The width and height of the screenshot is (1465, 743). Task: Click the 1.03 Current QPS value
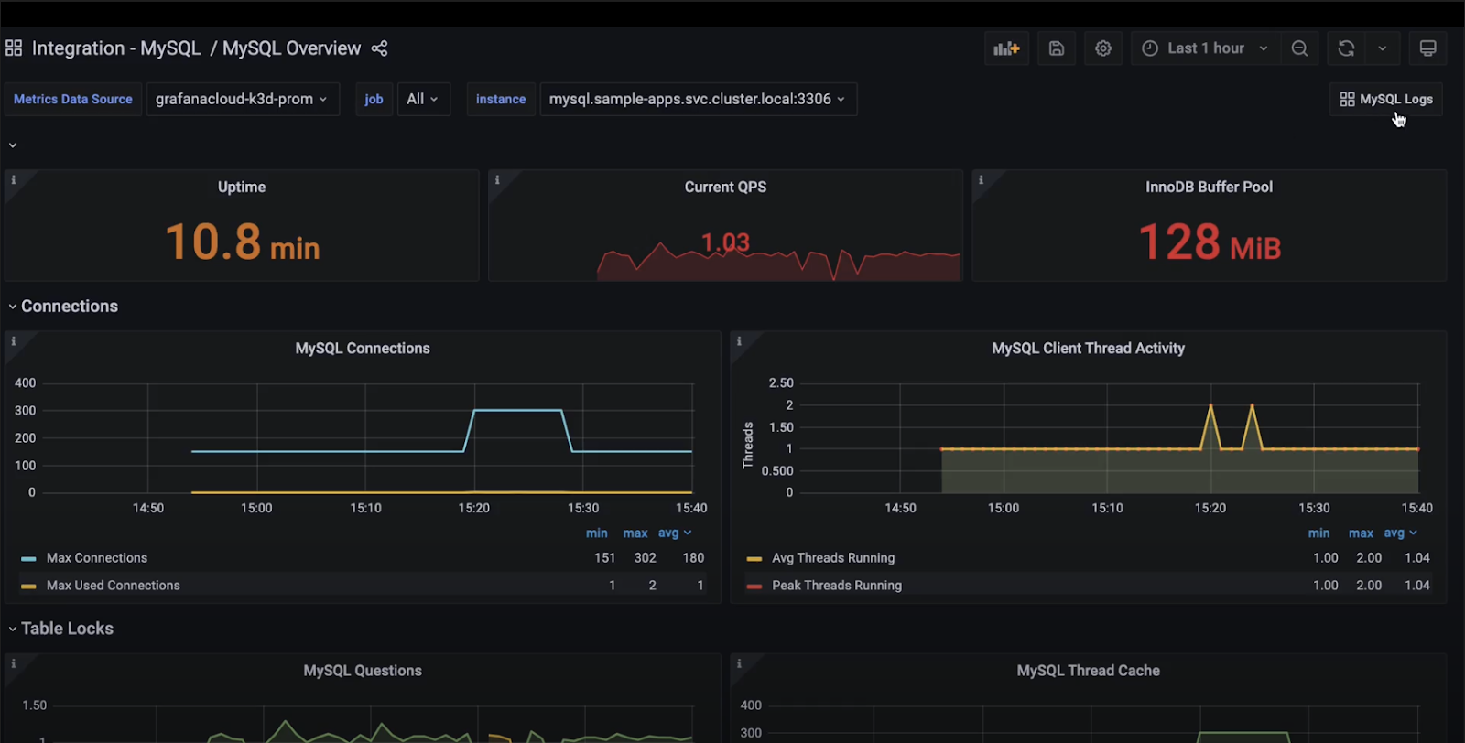click(x=725, y=242)
